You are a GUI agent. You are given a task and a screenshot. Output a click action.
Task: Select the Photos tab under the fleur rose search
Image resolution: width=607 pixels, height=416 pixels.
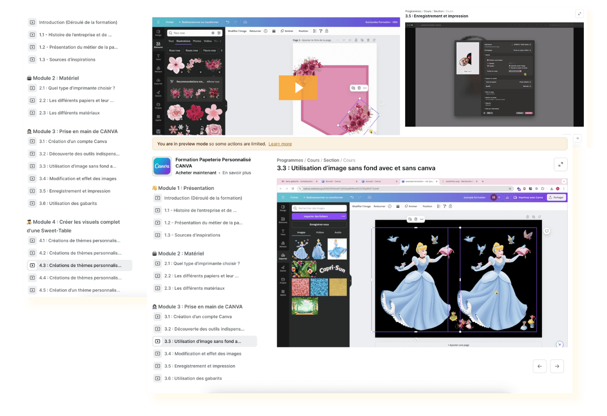click(x=197, y=41)
